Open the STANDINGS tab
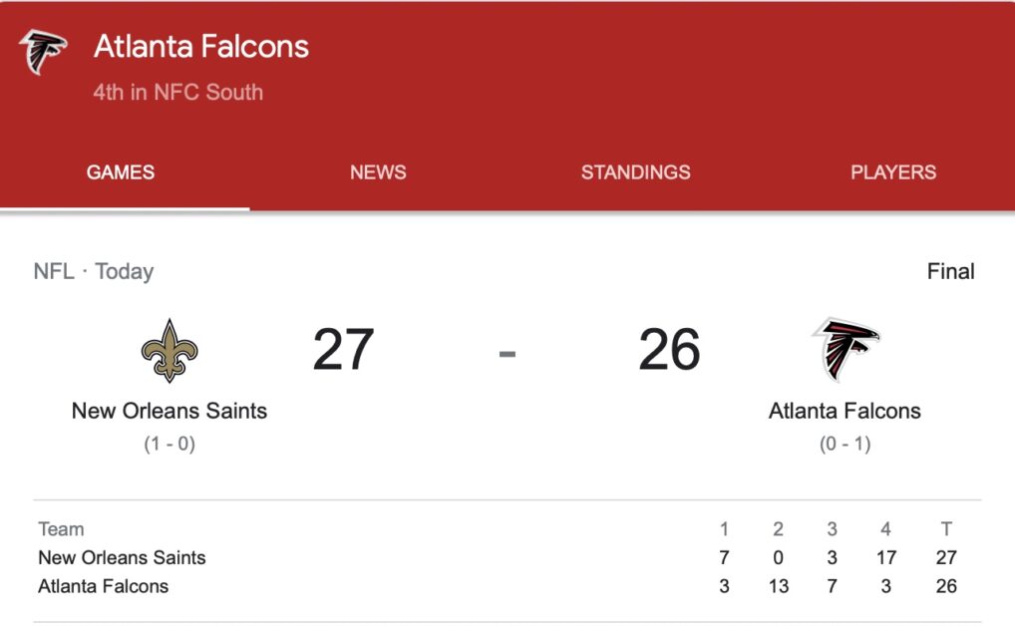Viewport: 1015px width, 626px height. [636, 172]
